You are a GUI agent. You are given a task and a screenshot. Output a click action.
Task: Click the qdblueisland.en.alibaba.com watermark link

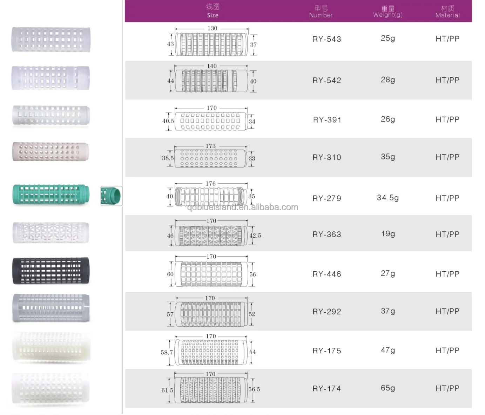(243, 207)
